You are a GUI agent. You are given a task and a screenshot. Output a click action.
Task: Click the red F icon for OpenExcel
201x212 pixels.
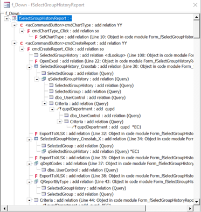[x=36, y=61]
